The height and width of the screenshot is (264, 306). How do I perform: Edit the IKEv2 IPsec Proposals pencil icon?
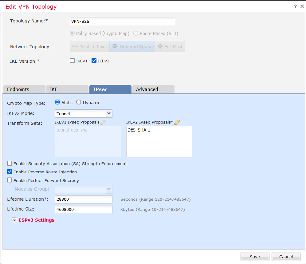(177, 122)
